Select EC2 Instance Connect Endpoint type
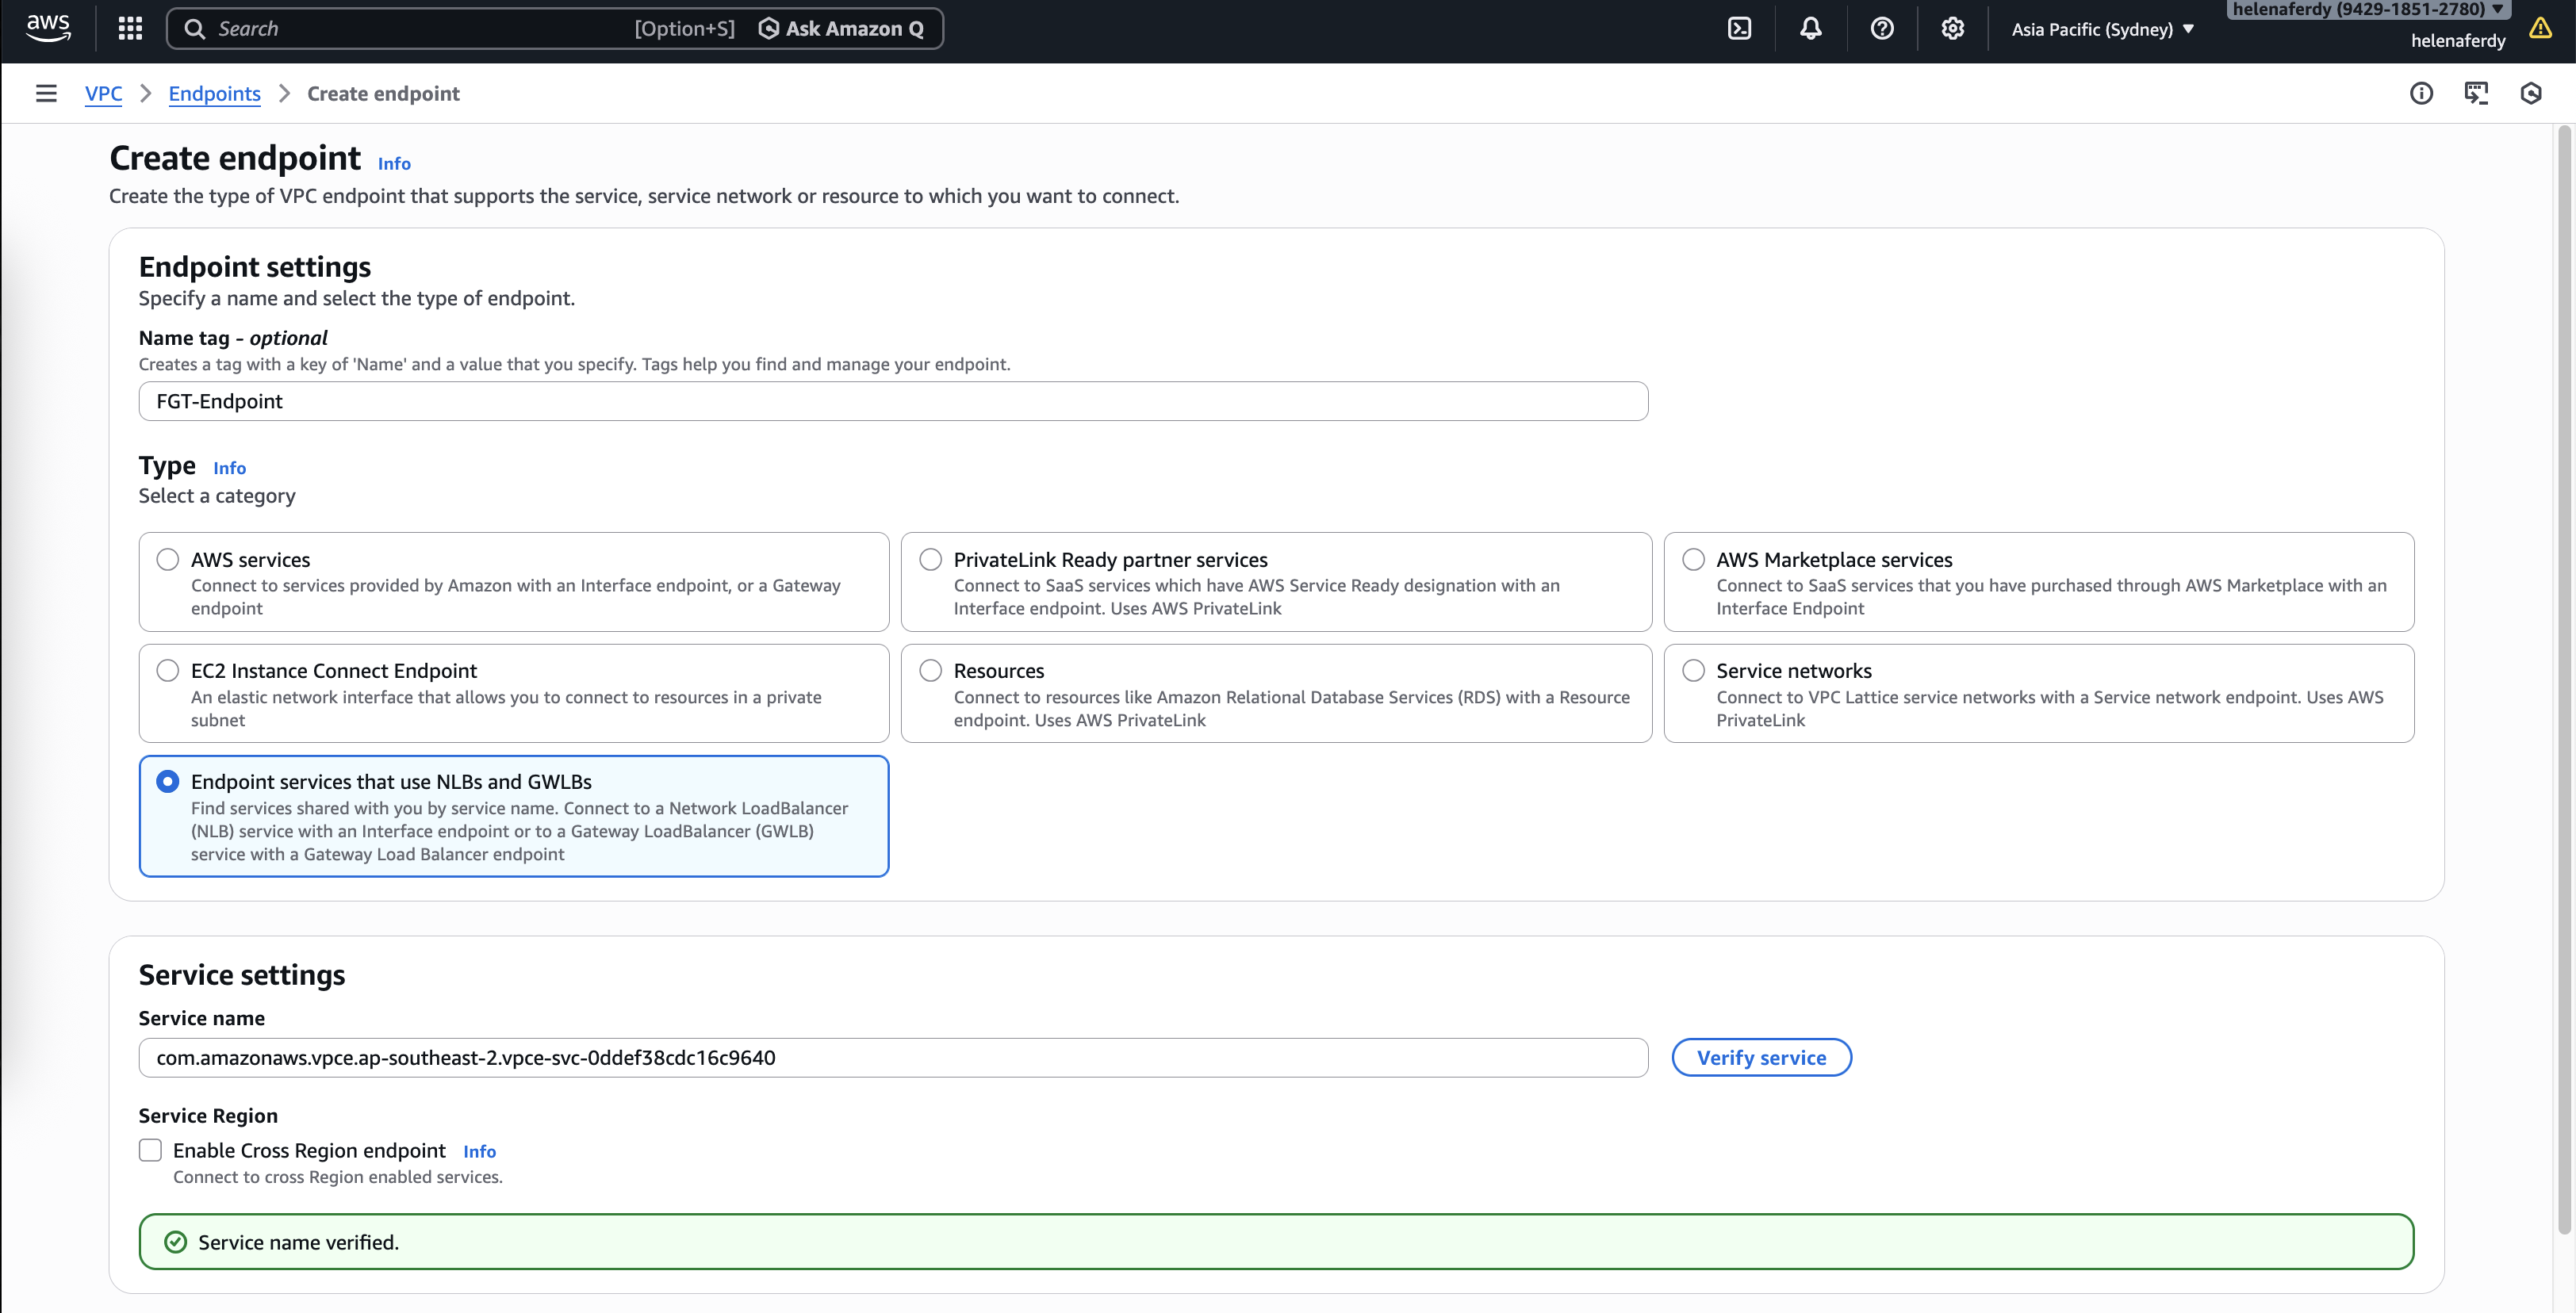The width and height of the screenshot is (2576, 1313). 168,671
